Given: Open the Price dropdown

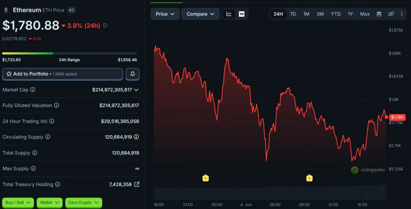Looking at the screenshot, I should [165, 14].
